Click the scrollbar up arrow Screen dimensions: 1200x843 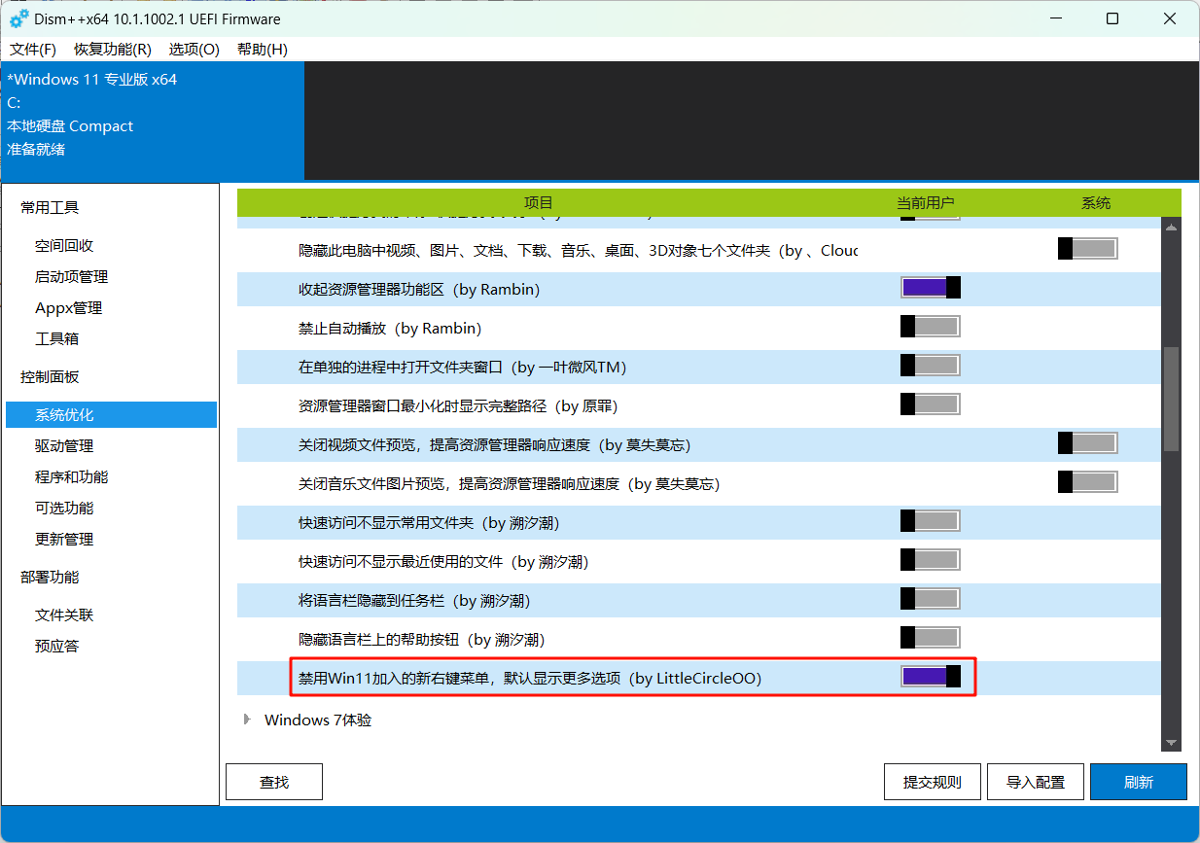click(1171, 227)
